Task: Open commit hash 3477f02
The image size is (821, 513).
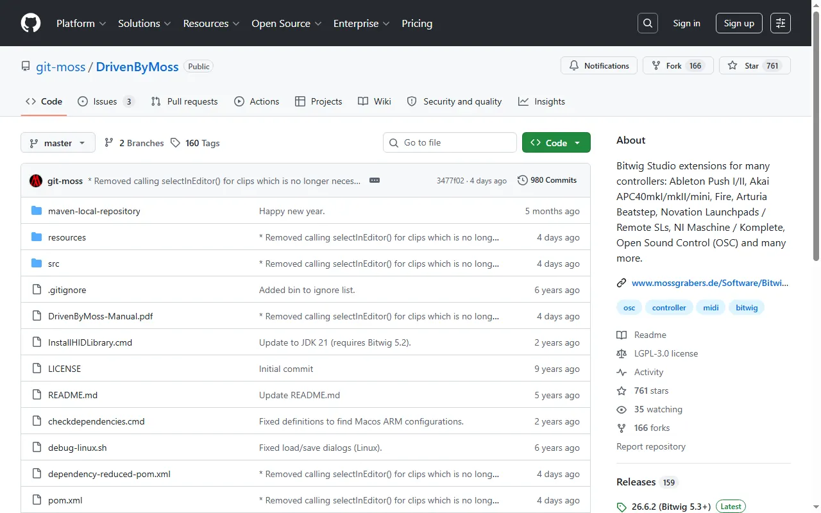Action: 451,181
